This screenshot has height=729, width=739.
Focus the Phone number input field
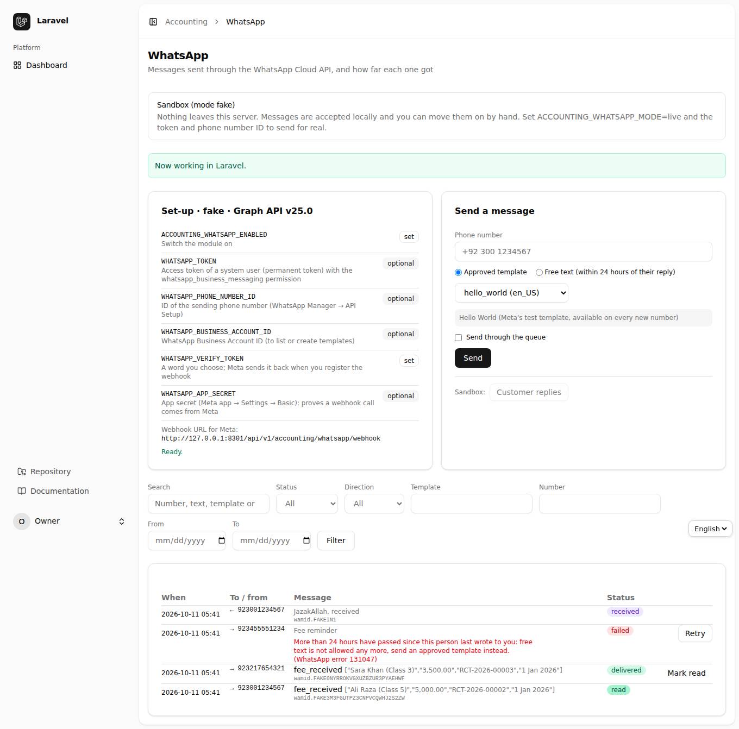pos(584,252)
